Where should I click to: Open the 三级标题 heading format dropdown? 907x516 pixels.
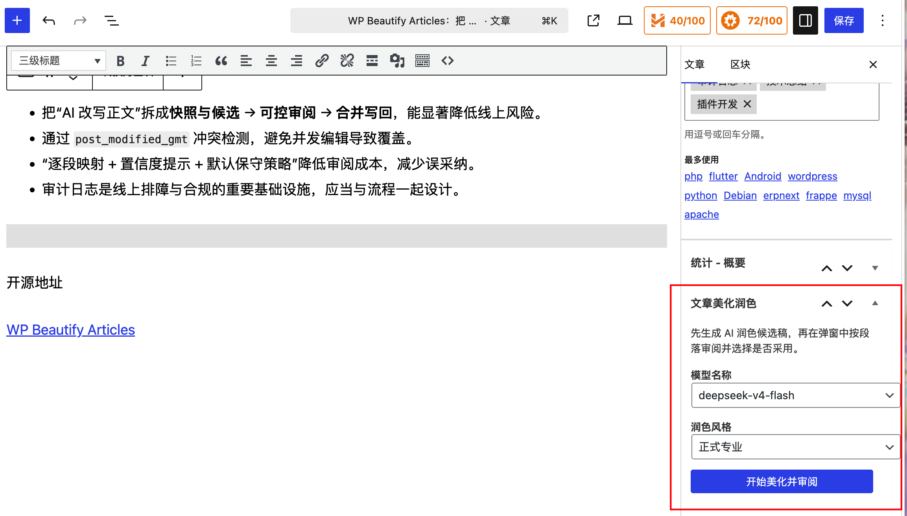[58, 61]
